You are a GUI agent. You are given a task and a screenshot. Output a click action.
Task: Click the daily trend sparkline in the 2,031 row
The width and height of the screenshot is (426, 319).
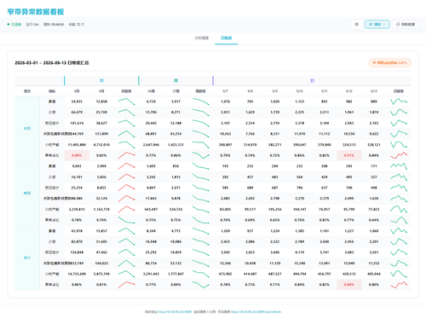[x=399, y=113]
